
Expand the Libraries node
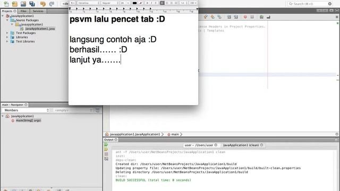pos(7,37)
